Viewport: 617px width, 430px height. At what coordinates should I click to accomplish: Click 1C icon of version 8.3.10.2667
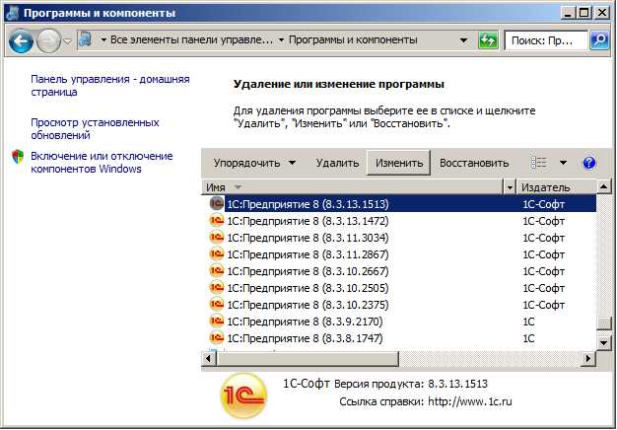[217, 270]
